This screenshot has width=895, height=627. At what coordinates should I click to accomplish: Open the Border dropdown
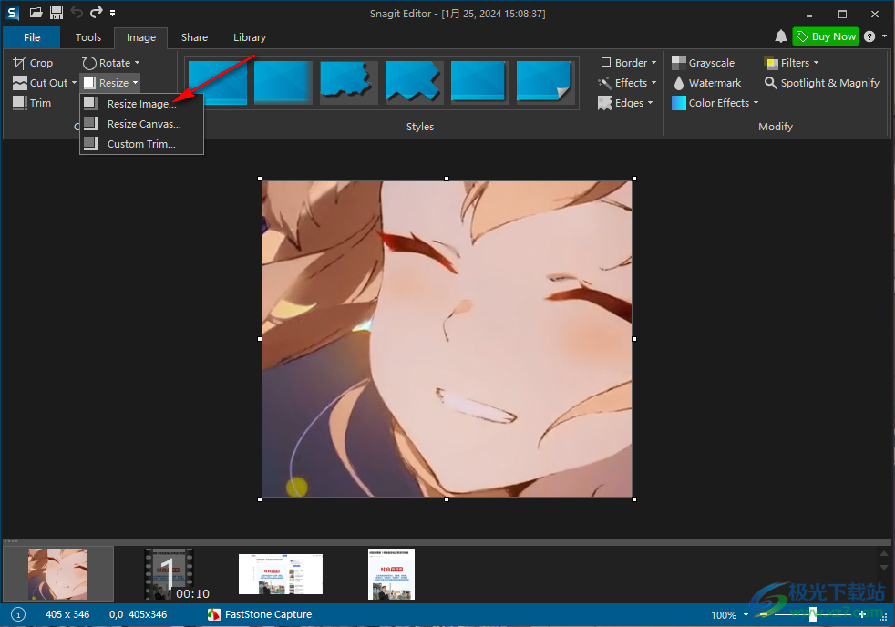pos(629,63)
